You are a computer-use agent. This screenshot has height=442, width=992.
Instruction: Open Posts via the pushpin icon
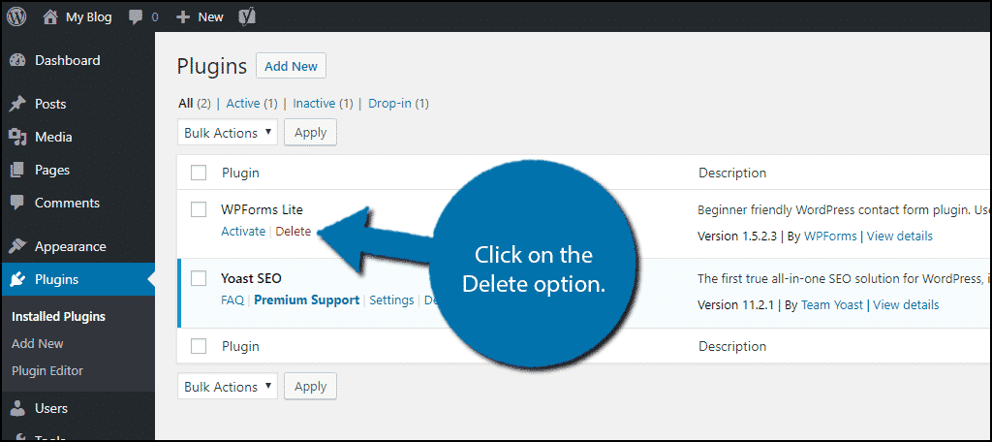(17, 104)
